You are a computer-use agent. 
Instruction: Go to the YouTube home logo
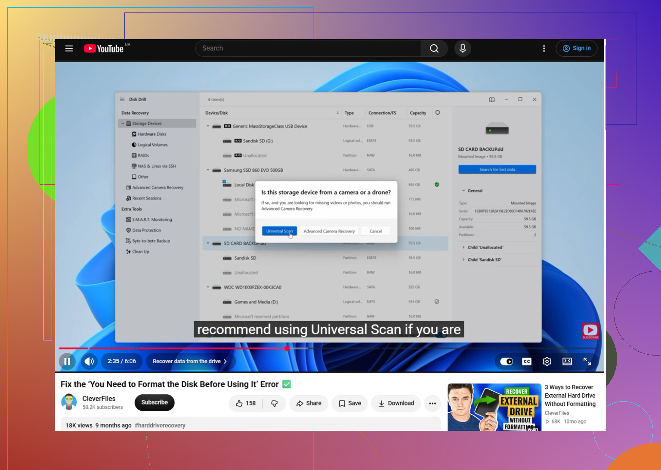(x=104, y=48)
